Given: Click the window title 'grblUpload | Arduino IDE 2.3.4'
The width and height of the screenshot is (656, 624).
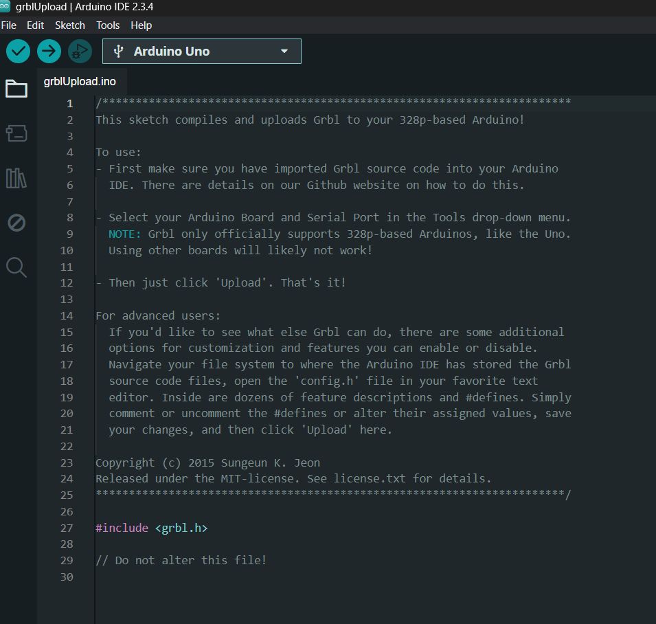Looking at the screenshot, I should tap(84, 7).
